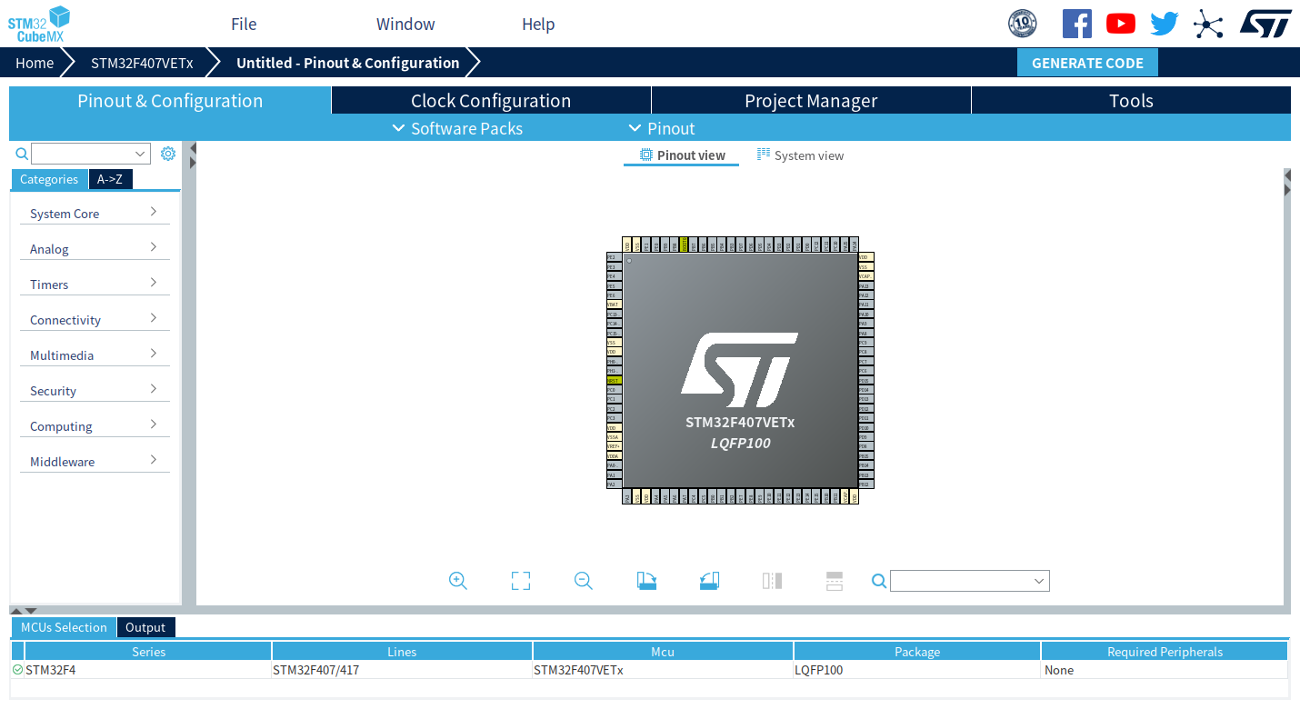Screen dimensions: 1300x709
Task: Open the ST YouTube channel icon
Action: pyautogui.click(x=1120, y=23)
